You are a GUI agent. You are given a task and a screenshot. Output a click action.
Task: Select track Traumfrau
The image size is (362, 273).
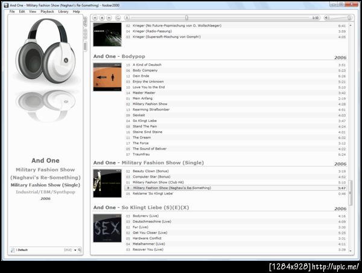pos(235,154)
